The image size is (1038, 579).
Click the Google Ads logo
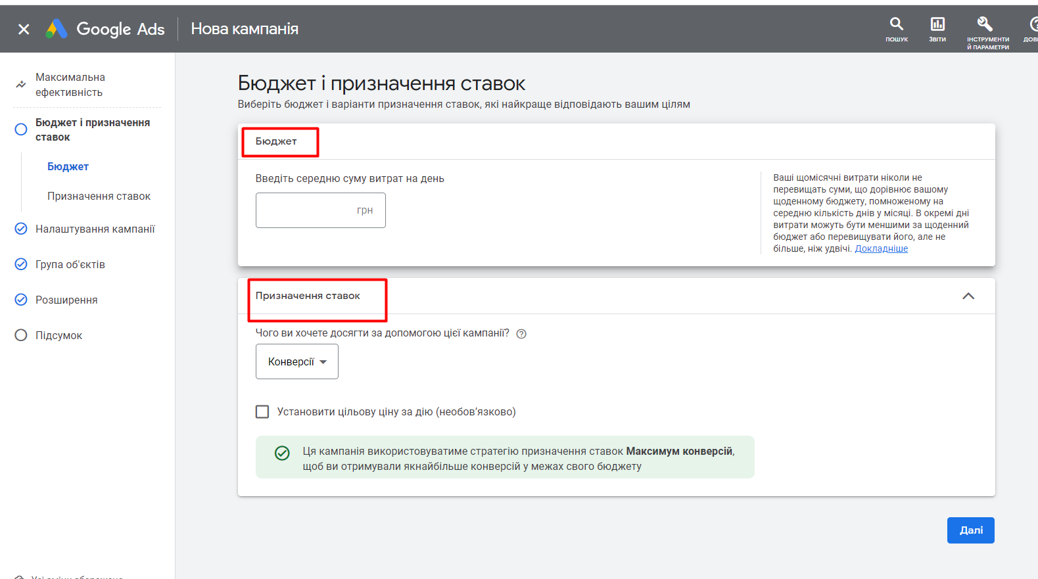pyautogui.click(x=105, y=29)
